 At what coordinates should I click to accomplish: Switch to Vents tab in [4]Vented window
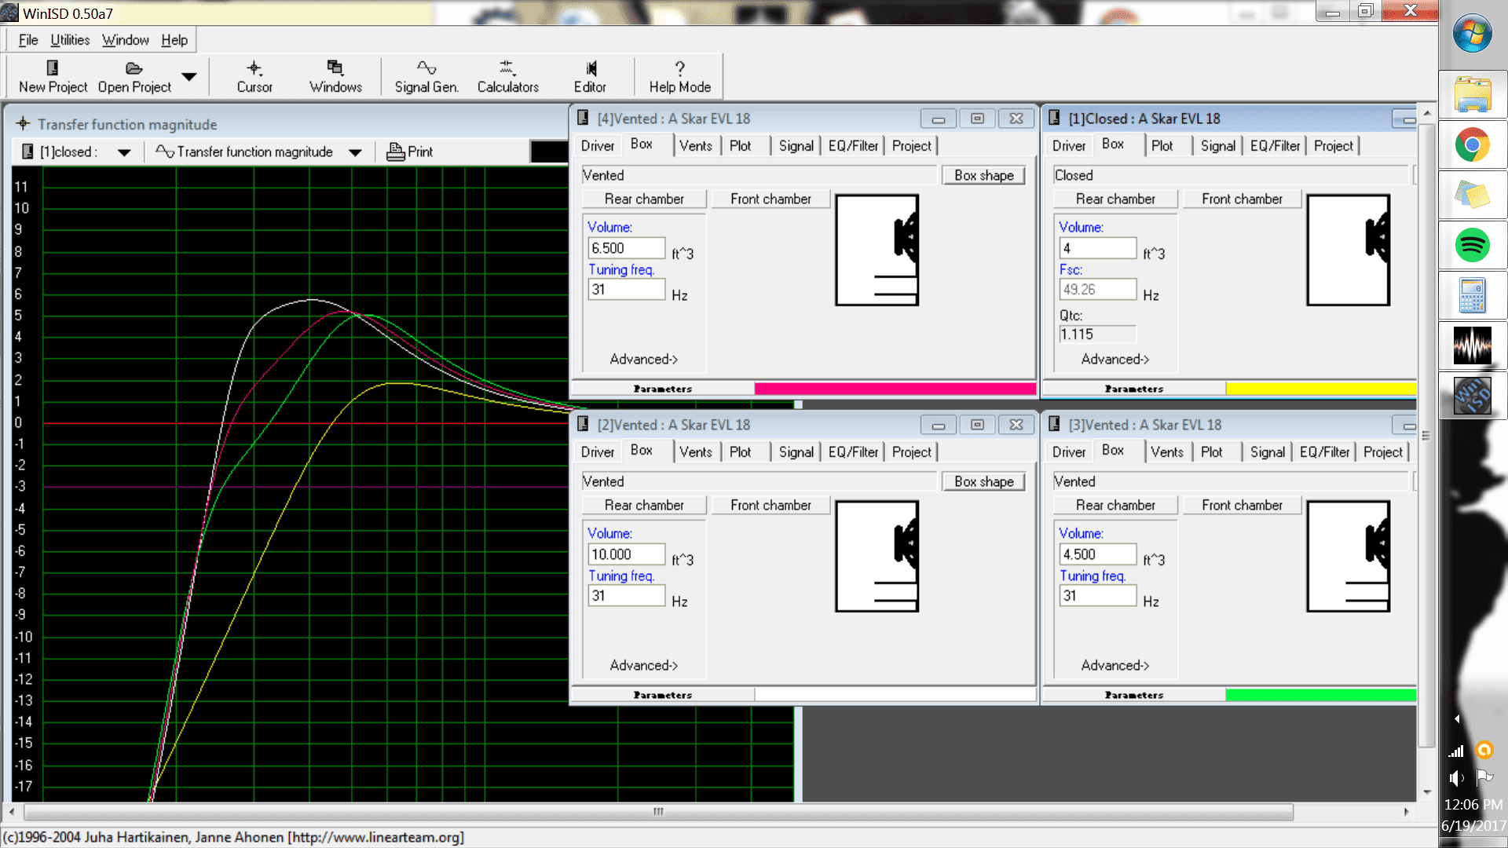[695, 146]
